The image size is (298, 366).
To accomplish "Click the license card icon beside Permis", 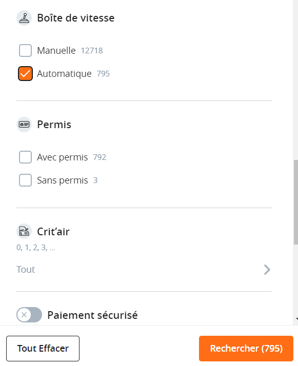I will coord(24,125).
